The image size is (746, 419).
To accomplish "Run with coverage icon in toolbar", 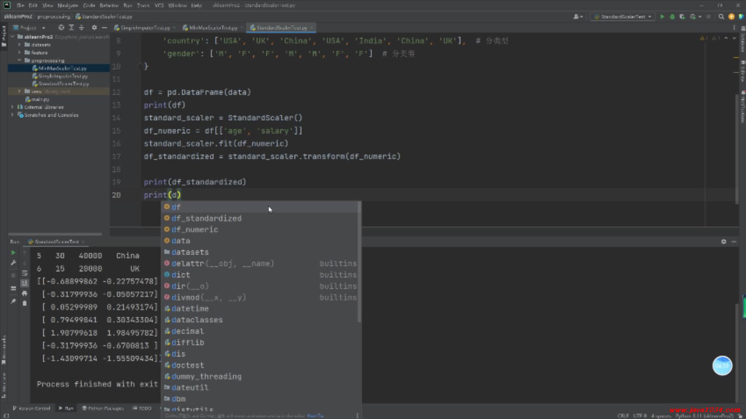I will click(682, 17).
